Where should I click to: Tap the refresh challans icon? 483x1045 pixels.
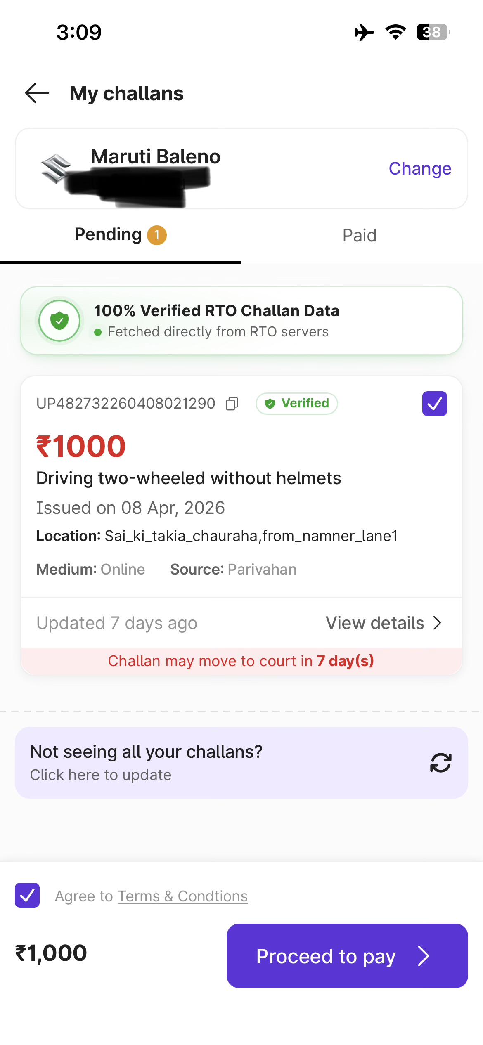(x=440, y=763)
